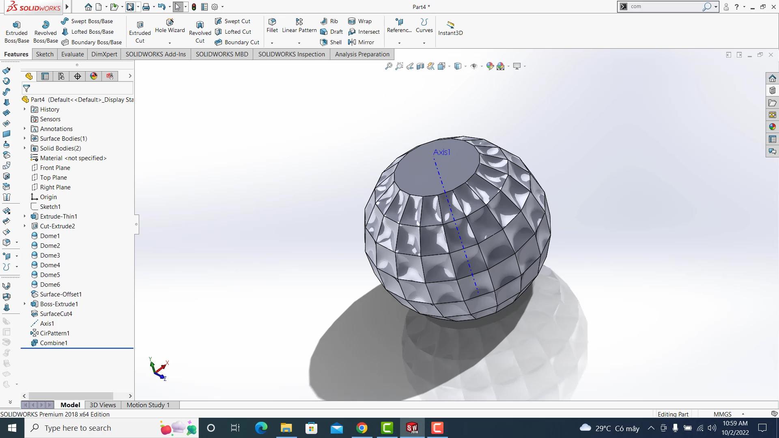
Task: Toggle the Section View in the heads-up toolbar
Action: click(420, 66)
